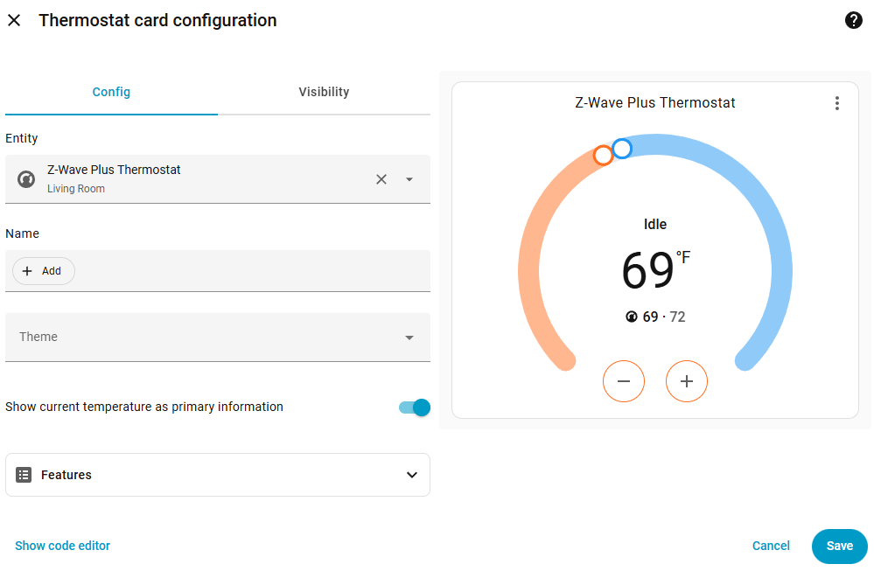Click the Add name button
This screenshot has width=874, height=571.
(x=44, y=271)
